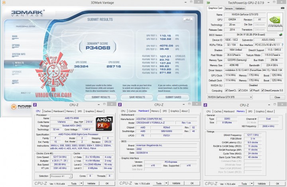Click the Bus Interface question mark icon
287x187 pixels.
coord(283,45)
